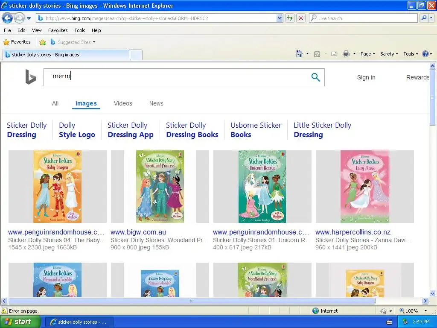437x328 pixels.
Task: Open the Safety command bar menu
Action: click(389, 54)
